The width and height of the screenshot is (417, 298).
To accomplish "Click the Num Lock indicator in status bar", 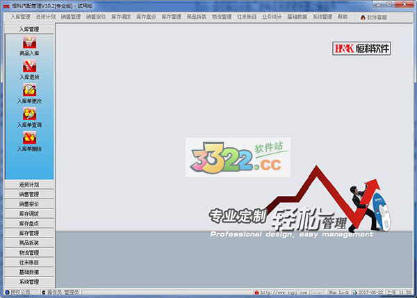I will pyautogui.click(x=339, y=292).
